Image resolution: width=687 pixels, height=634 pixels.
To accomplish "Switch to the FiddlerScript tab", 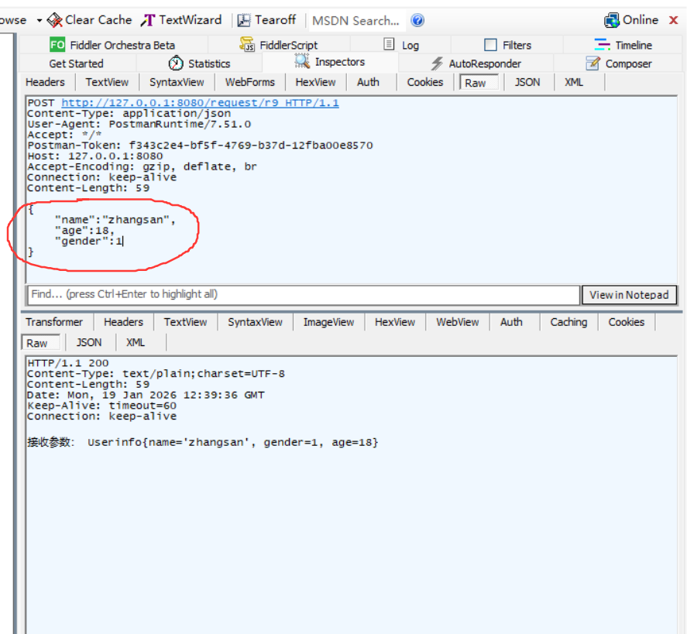I will (279, 45).
